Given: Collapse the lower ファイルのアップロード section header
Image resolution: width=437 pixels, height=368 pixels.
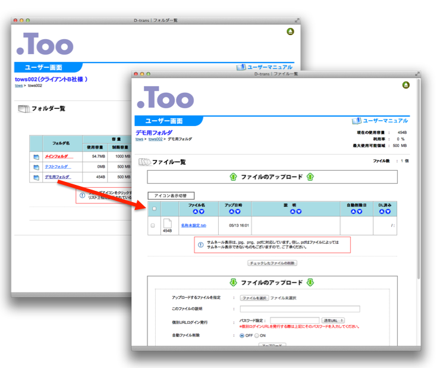Looking at the screenshot, I should [x=272, y=282].
